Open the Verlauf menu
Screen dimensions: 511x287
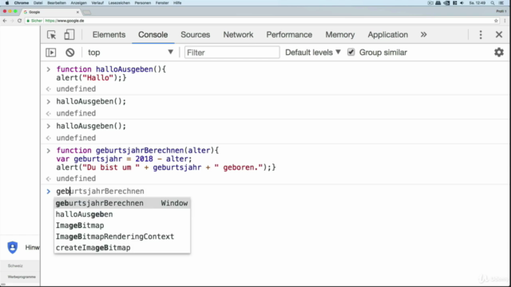(x=97, y=3)
